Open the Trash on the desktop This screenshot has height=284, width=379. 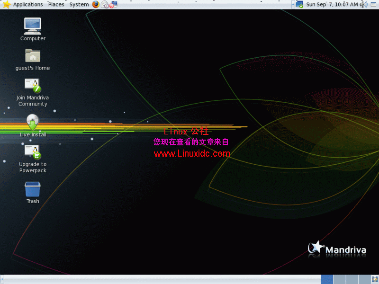[32, 191]
